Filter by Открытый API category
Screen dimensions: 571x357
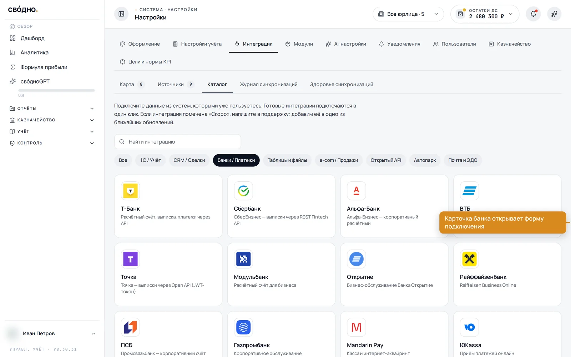(386, 160)
